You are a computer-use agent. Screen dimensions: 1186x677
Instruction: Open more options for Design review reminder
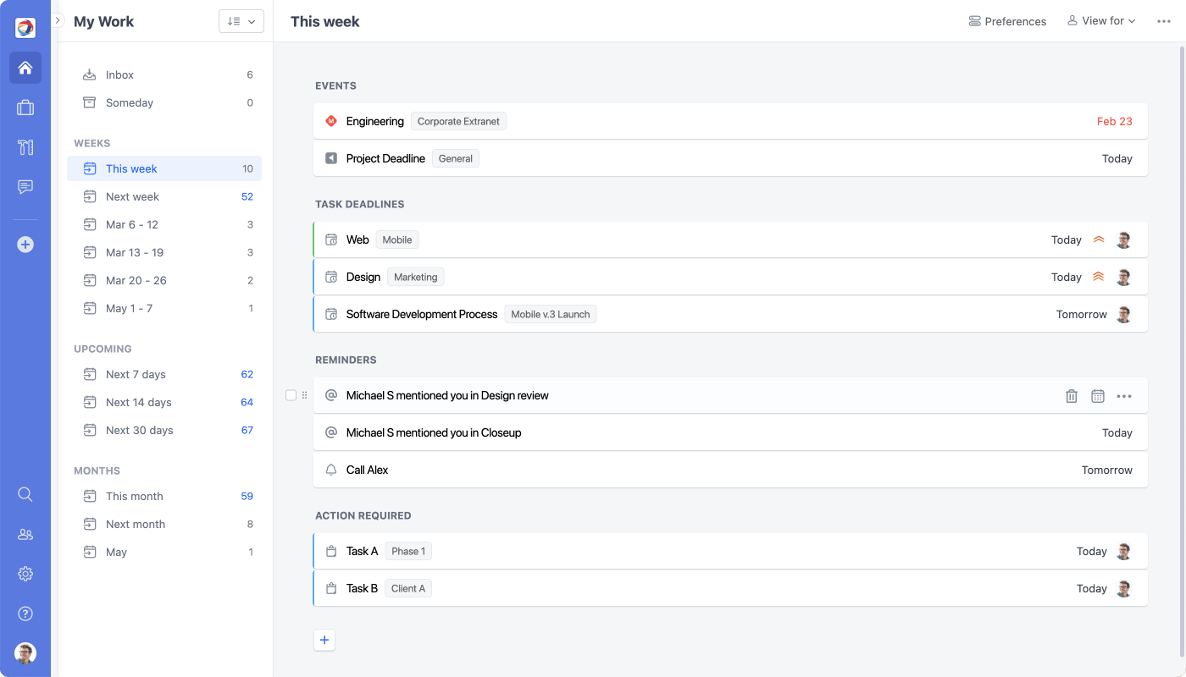pos(1124,395)
